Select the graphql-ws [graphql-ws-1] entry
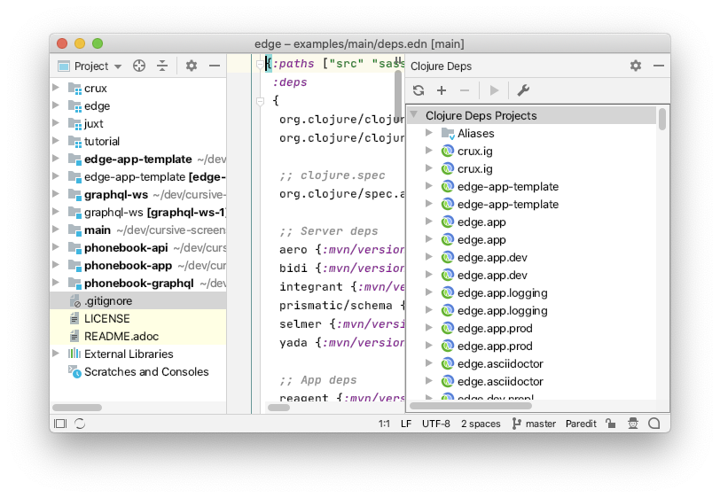This screenshot has width=720, height=498. point(138,212)
